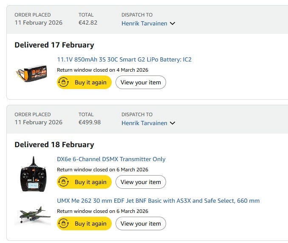Image resolution: width=288 pixels, height=243 pixels.
Task: Click View your item for the DX6e transmitter
Action: [x=141, y=182]
